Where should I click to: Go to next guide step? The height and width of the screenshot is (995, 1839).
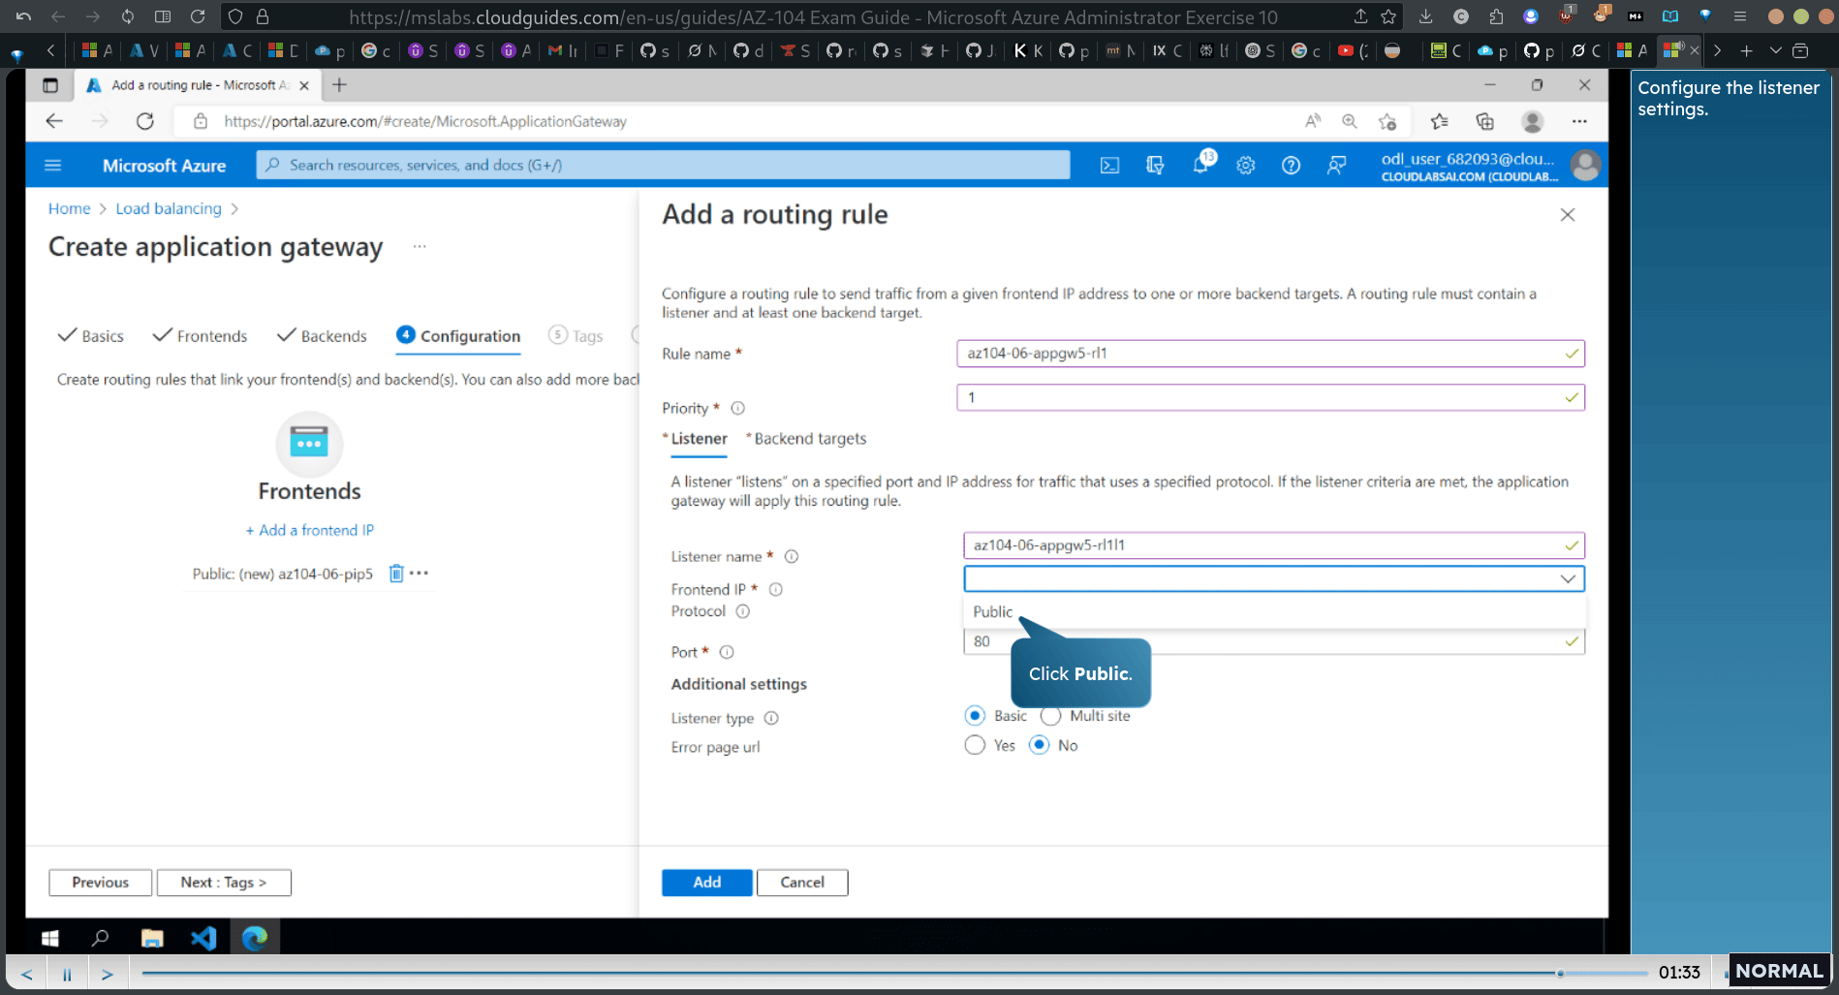click(108, 974)
